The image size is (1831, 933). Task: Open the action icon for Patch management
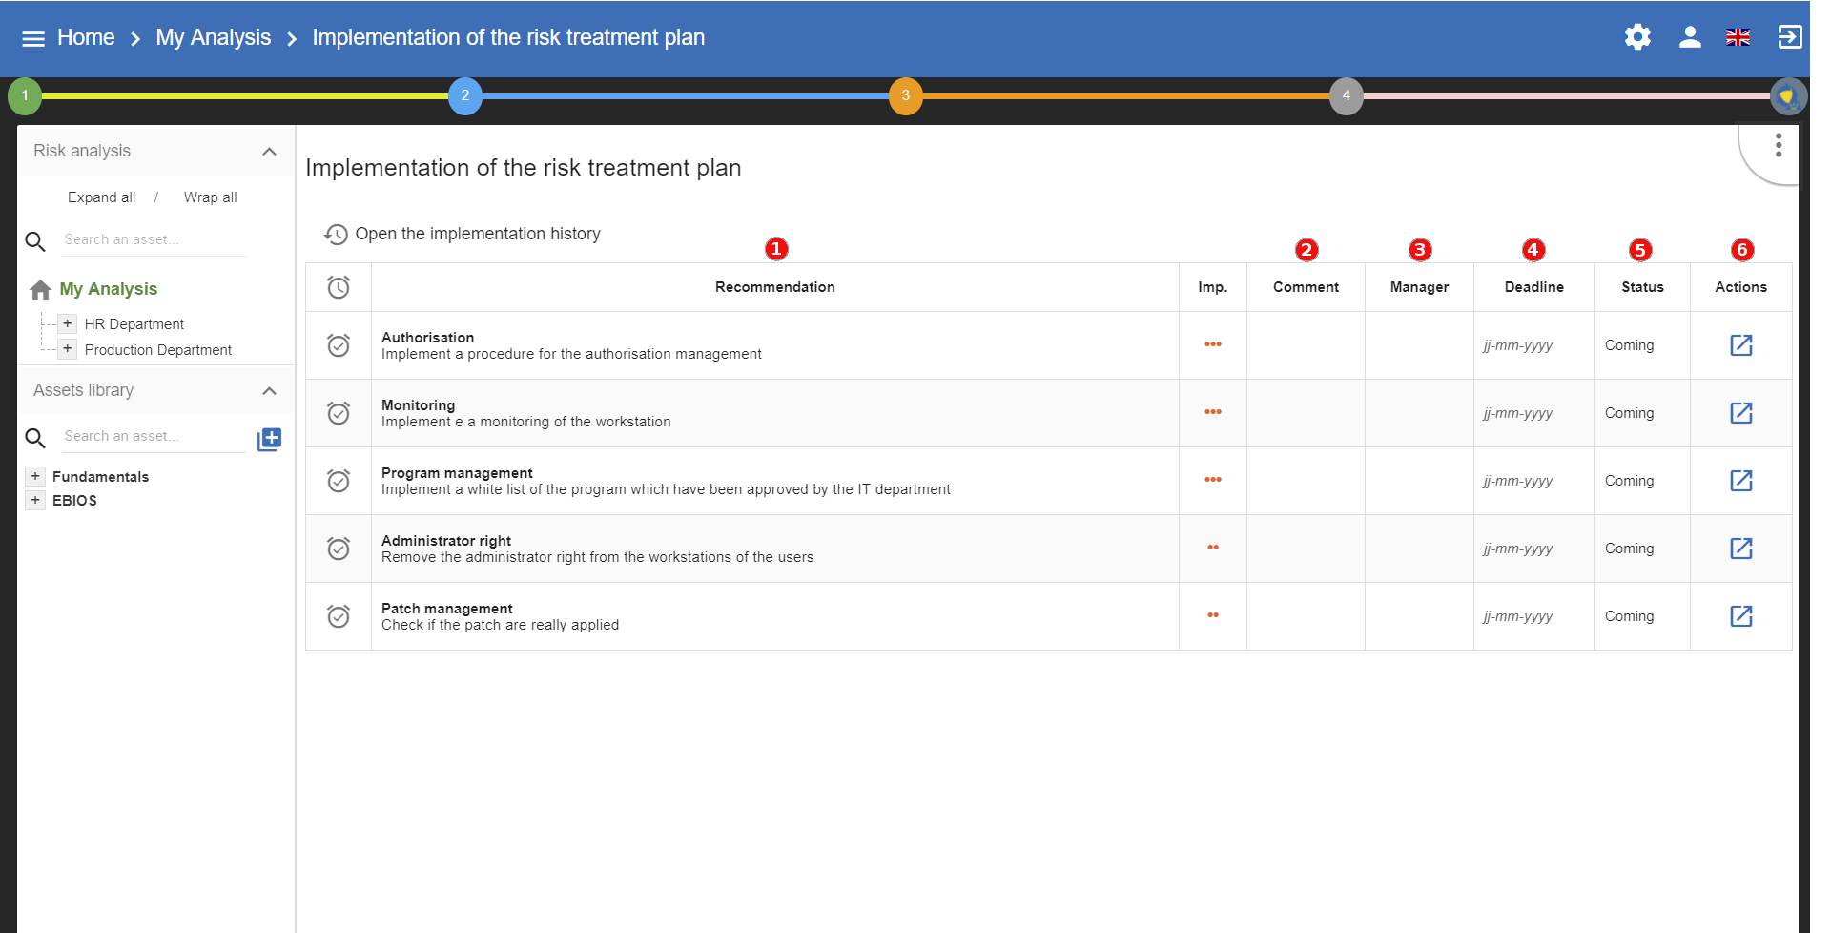[x=1740, y=616]
